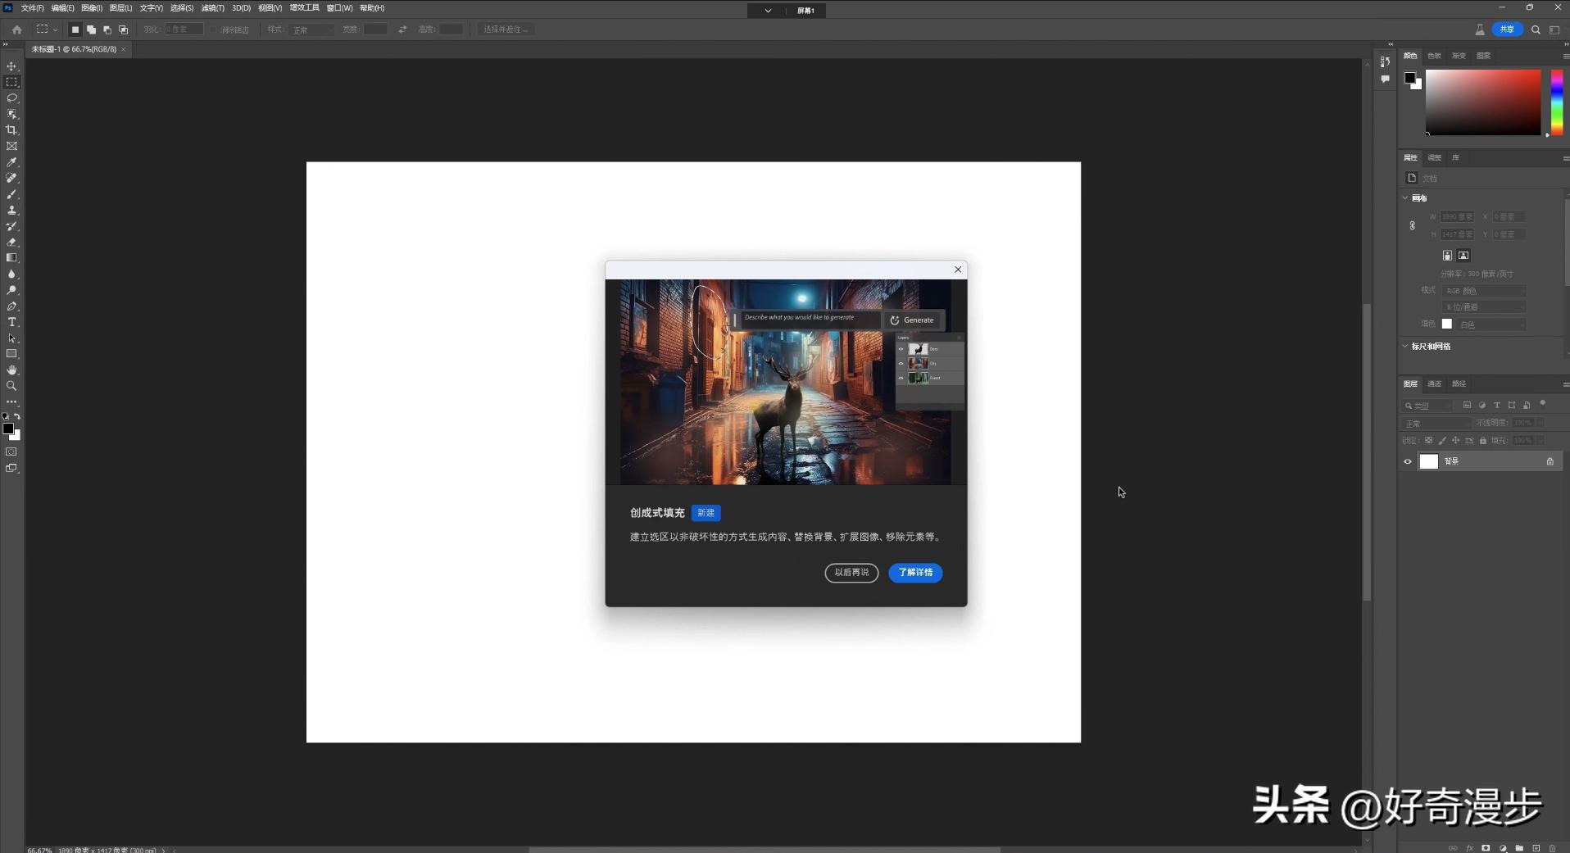Click the 了解详情 button in dialog

pos(914,573)
